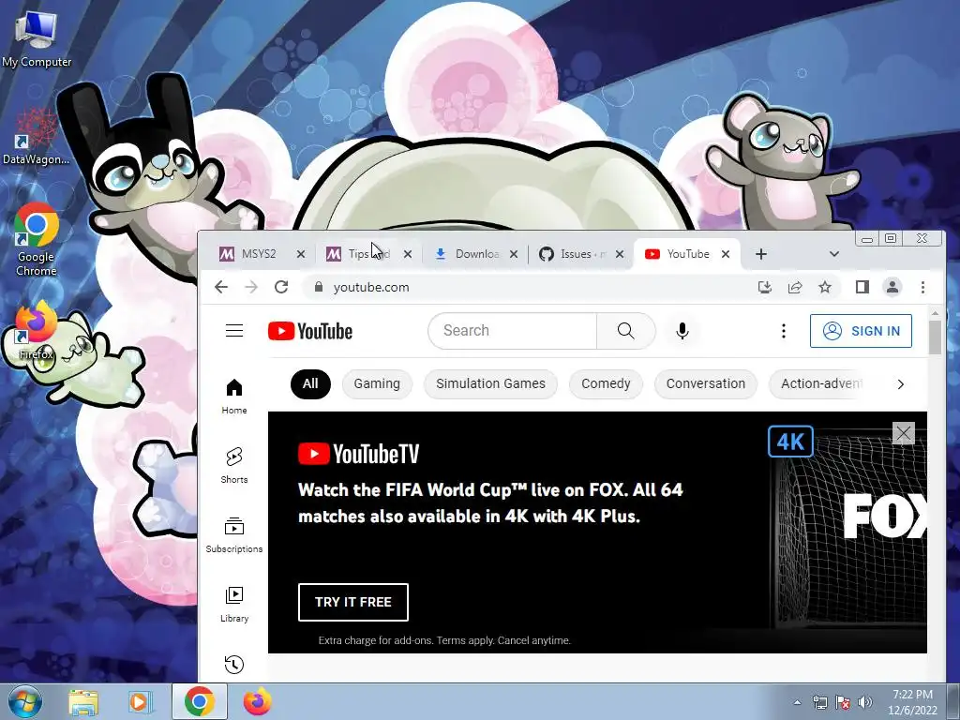Image resolution: width=960 pixels, height=720 pixels.
Task: Open Chrome's three-dot menu
Action: [x=922, y=287]
